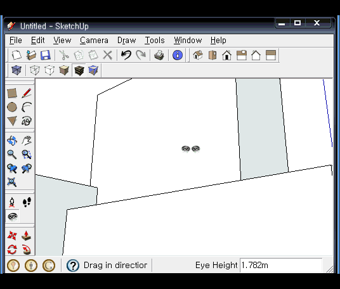This screenshot has height=289, width=340.
Task: Switch to Shaded with Textures mode
Action: [79, 70]
